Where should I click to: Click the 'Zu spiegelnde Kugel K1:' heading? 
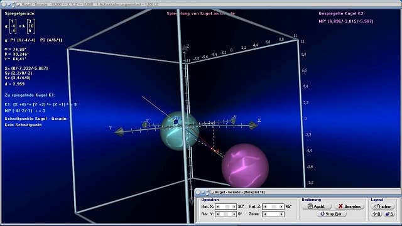point(30,95)
